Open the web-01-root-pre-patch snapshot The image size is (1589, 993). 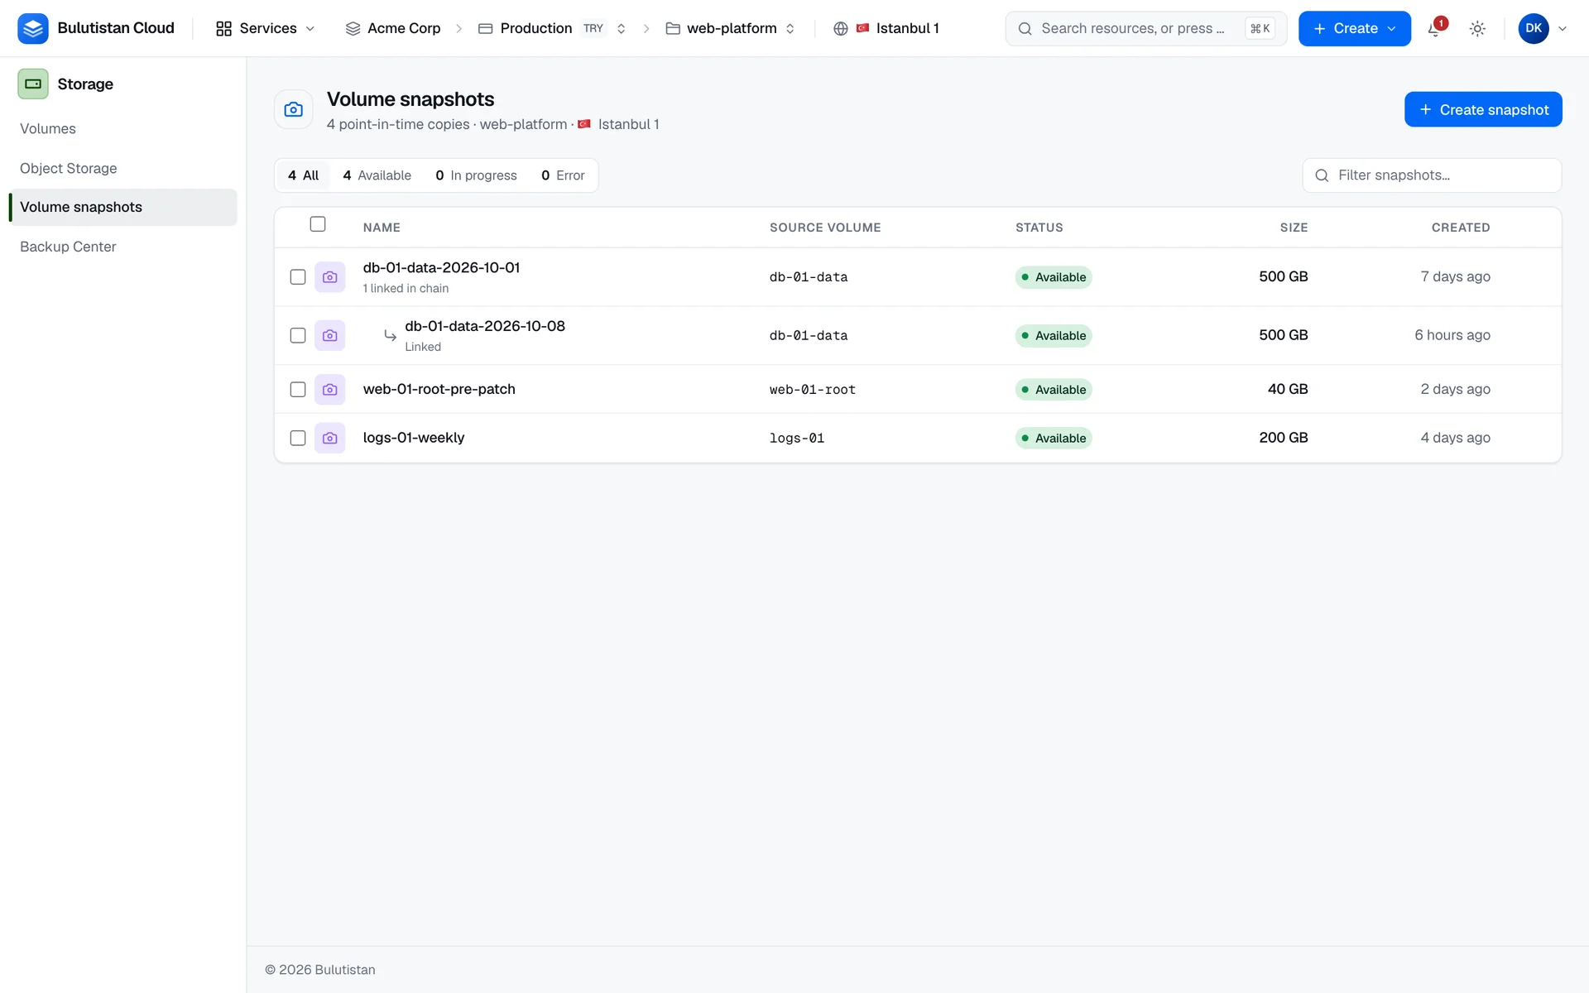439,389
